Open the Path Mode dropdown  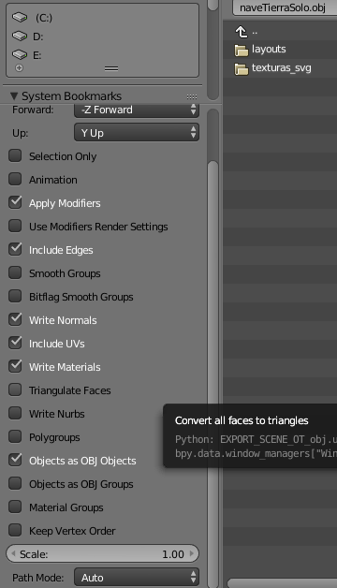(137, 578)
